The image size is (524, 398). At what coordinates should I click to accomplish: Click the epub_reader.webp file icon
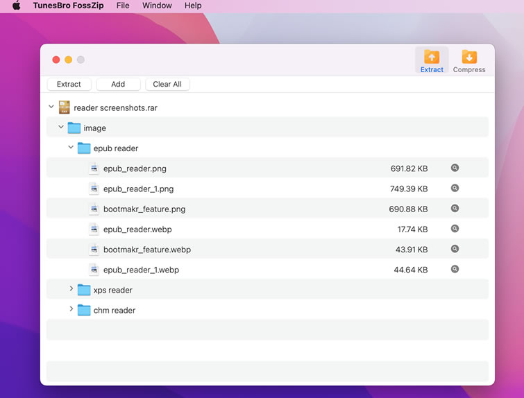click(x=94, y=229)
